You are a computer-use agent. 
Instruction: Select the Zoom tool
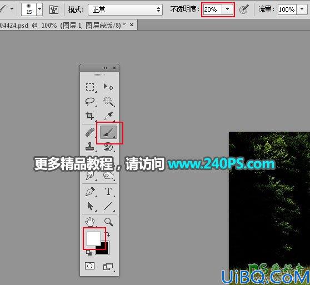108,222
